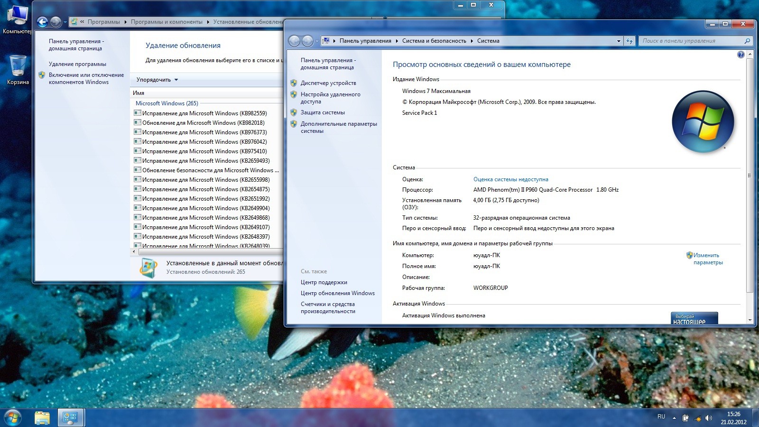The height and width of the screenshot is (427, 759).
Task: Click the Программы и компоненты breadcrumb
Action: coord(167,22)
